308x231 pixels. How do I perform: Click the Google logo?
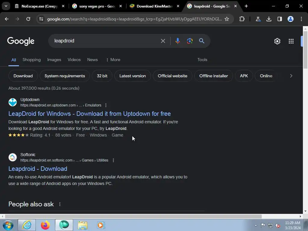[x=21, y=41]
